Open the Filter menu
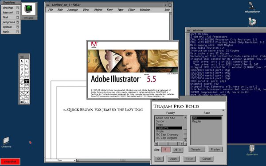266x166 pixels. coord(131,10)
